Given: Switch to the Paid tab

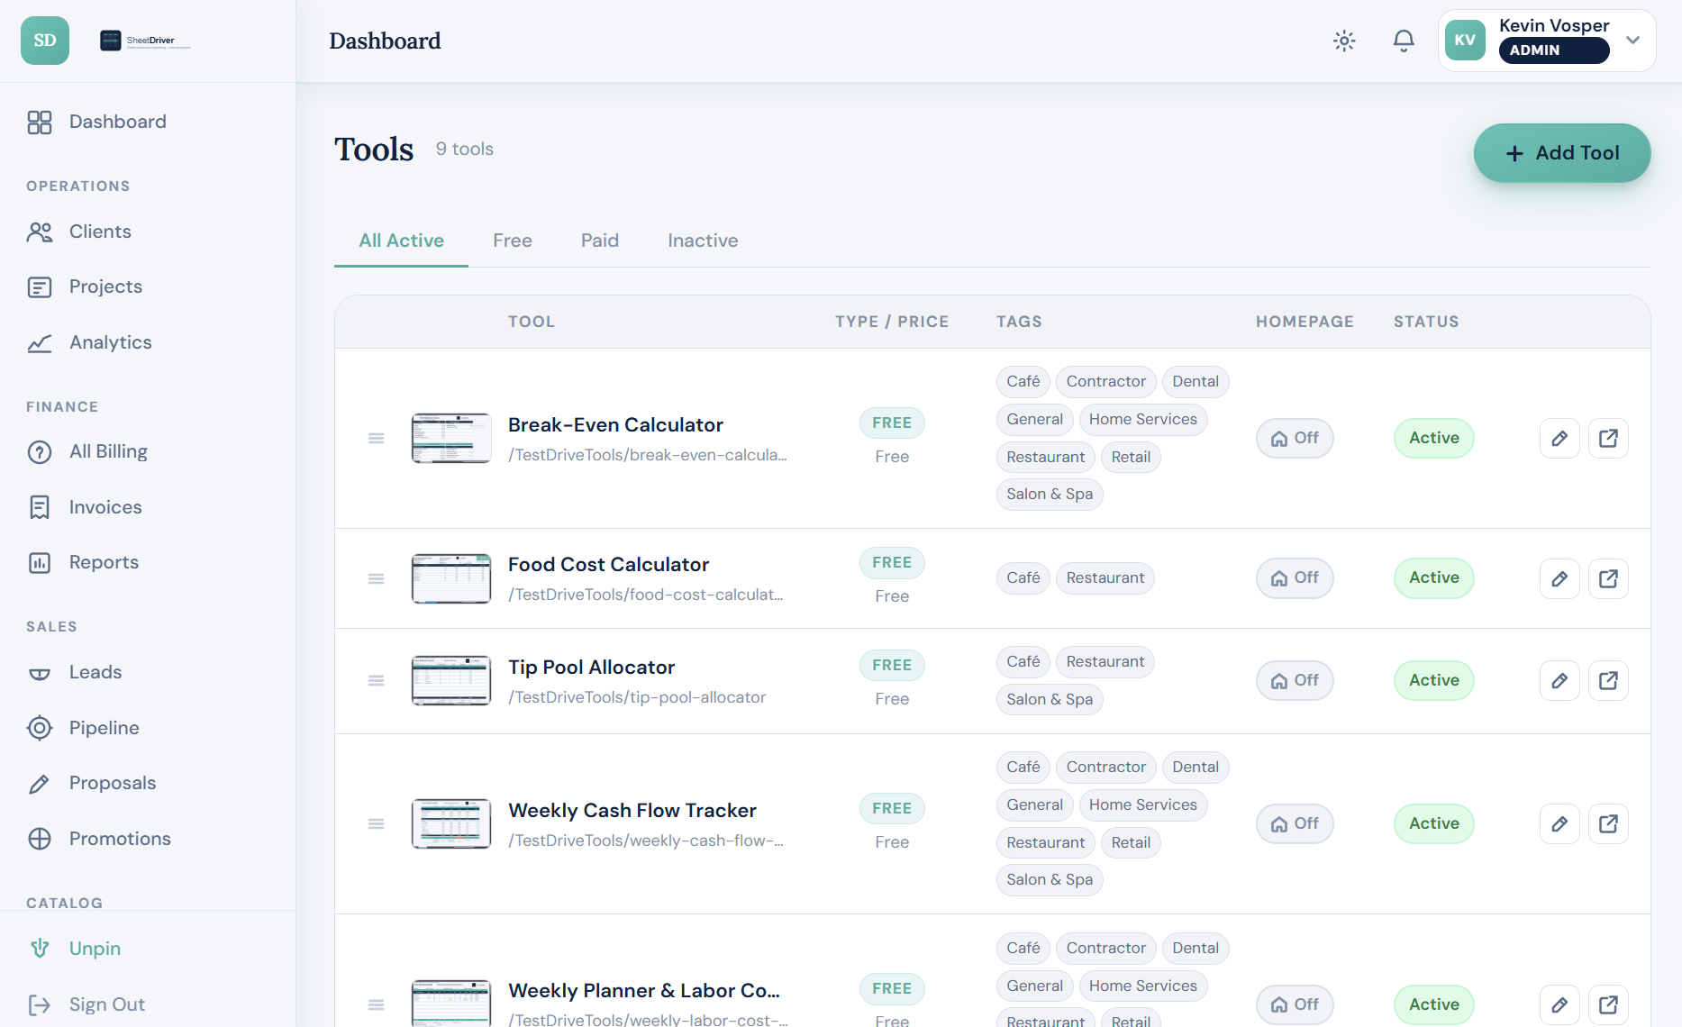Looking at the screenshot, I should tap(600, 241).
